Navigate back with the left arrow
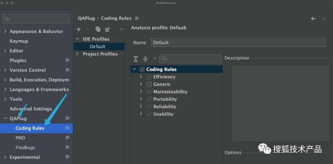Image resolution: width=333 pixels, height=164 pixels. pyautogui.click(x=313, y=18)
